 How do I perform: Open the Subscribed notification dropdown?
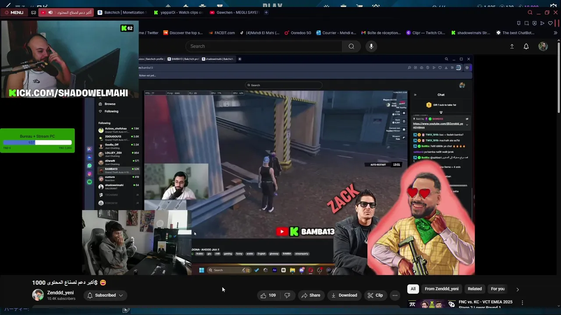105,295
